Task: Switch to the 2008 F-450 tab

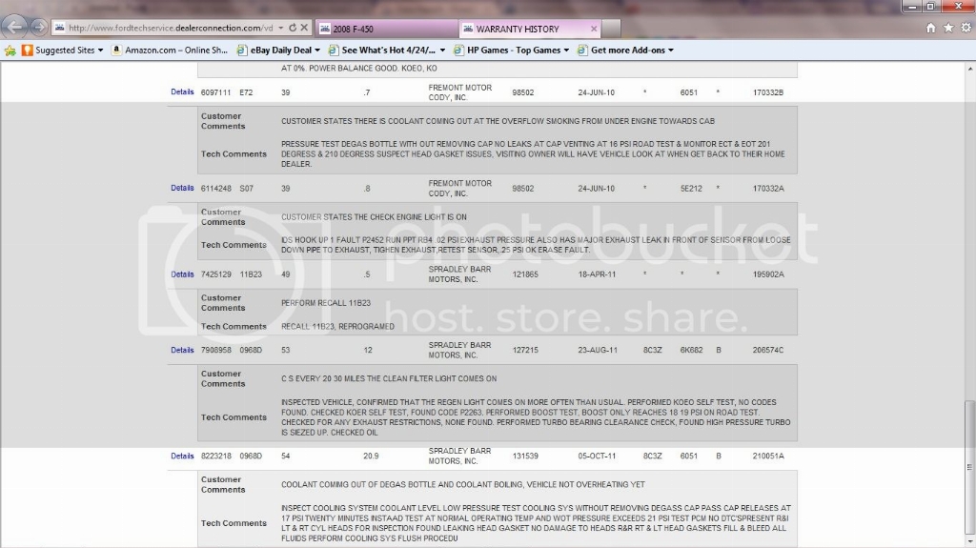Action: (386, 29)
